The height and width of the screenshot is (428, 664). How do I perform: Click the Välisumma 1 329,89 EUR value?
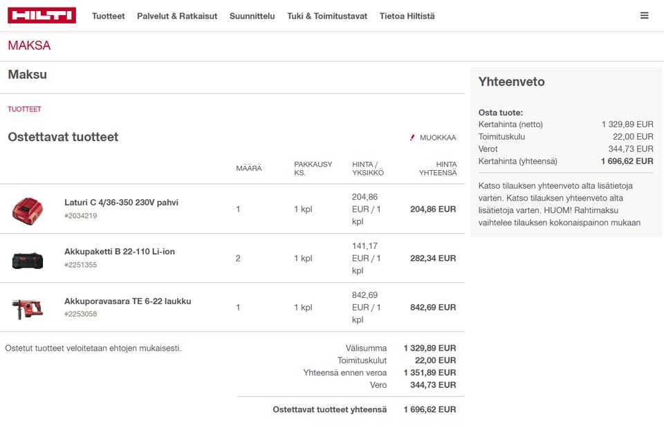[x=430, y=348]
